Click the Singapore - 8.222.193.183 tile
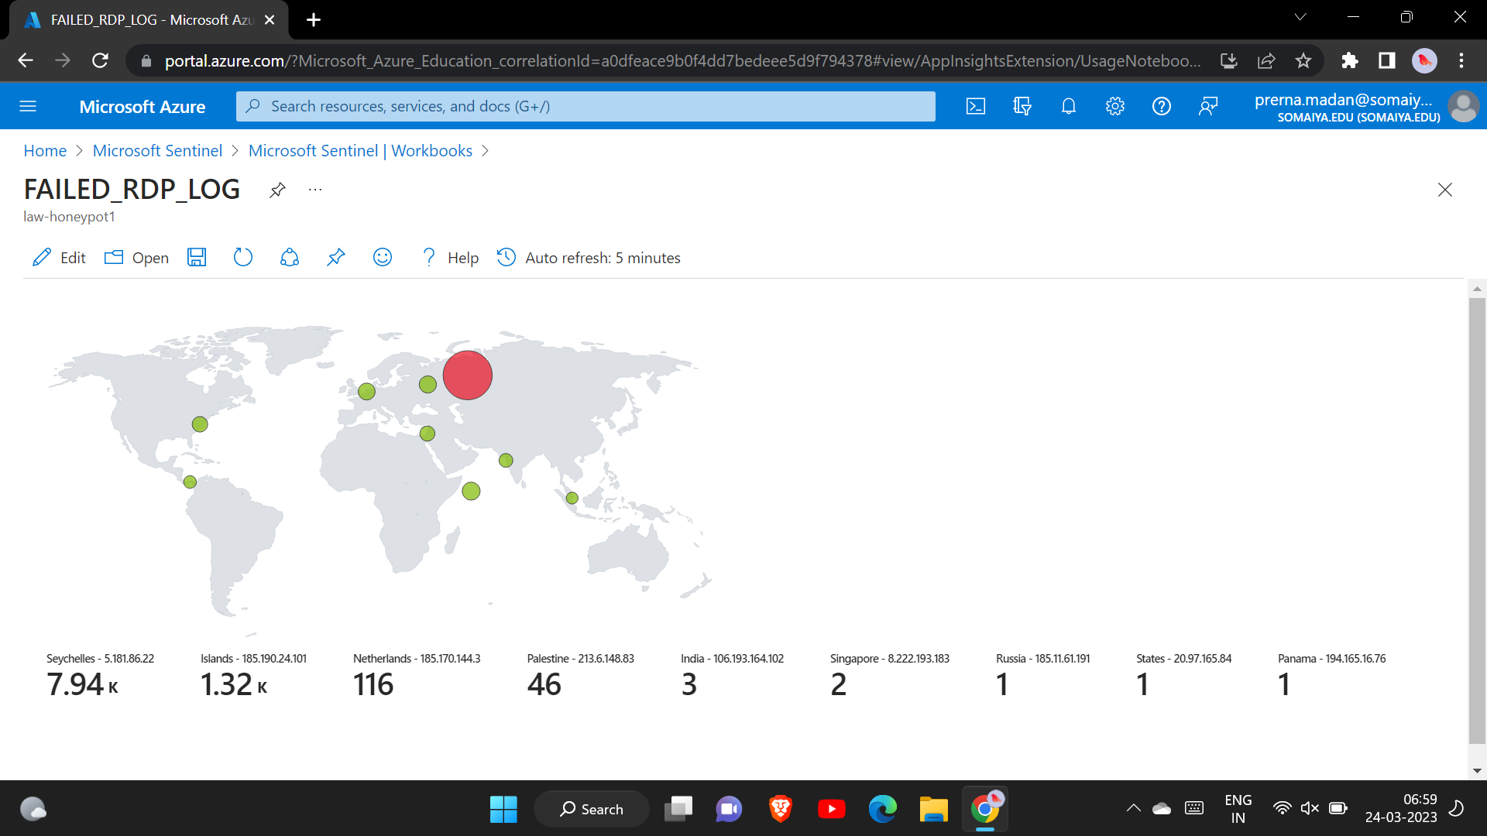1487x836 pixels. tap(889, 677)
